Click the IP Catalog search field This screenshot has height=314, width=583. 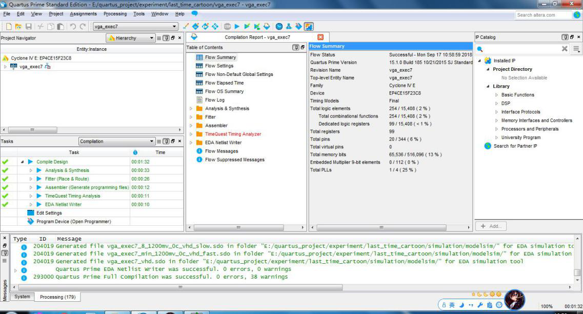(x=522, y=49)
